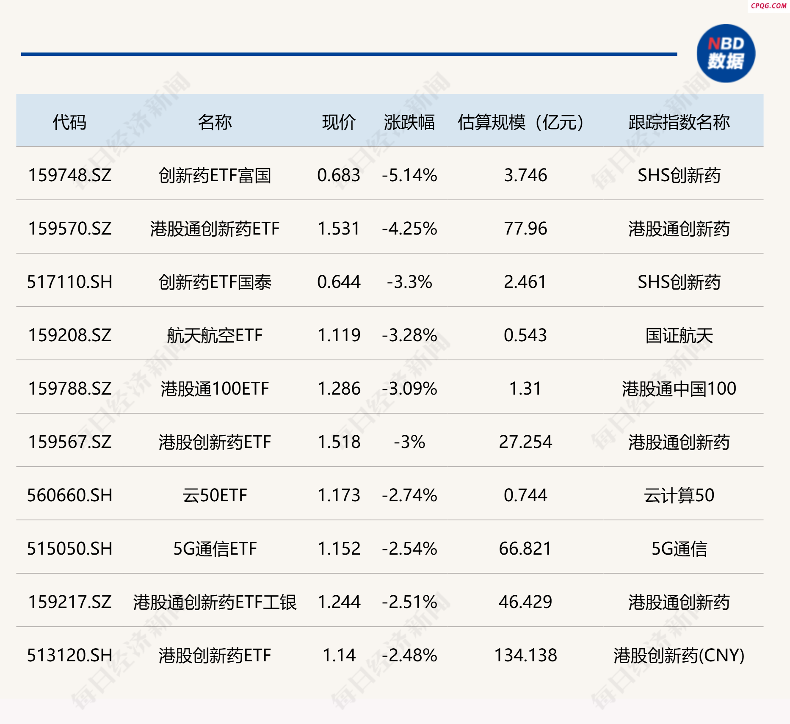Click the 代码 column header
Image resolution: width=790 pixels, height=724 pixels.
[x=69, y=122]
